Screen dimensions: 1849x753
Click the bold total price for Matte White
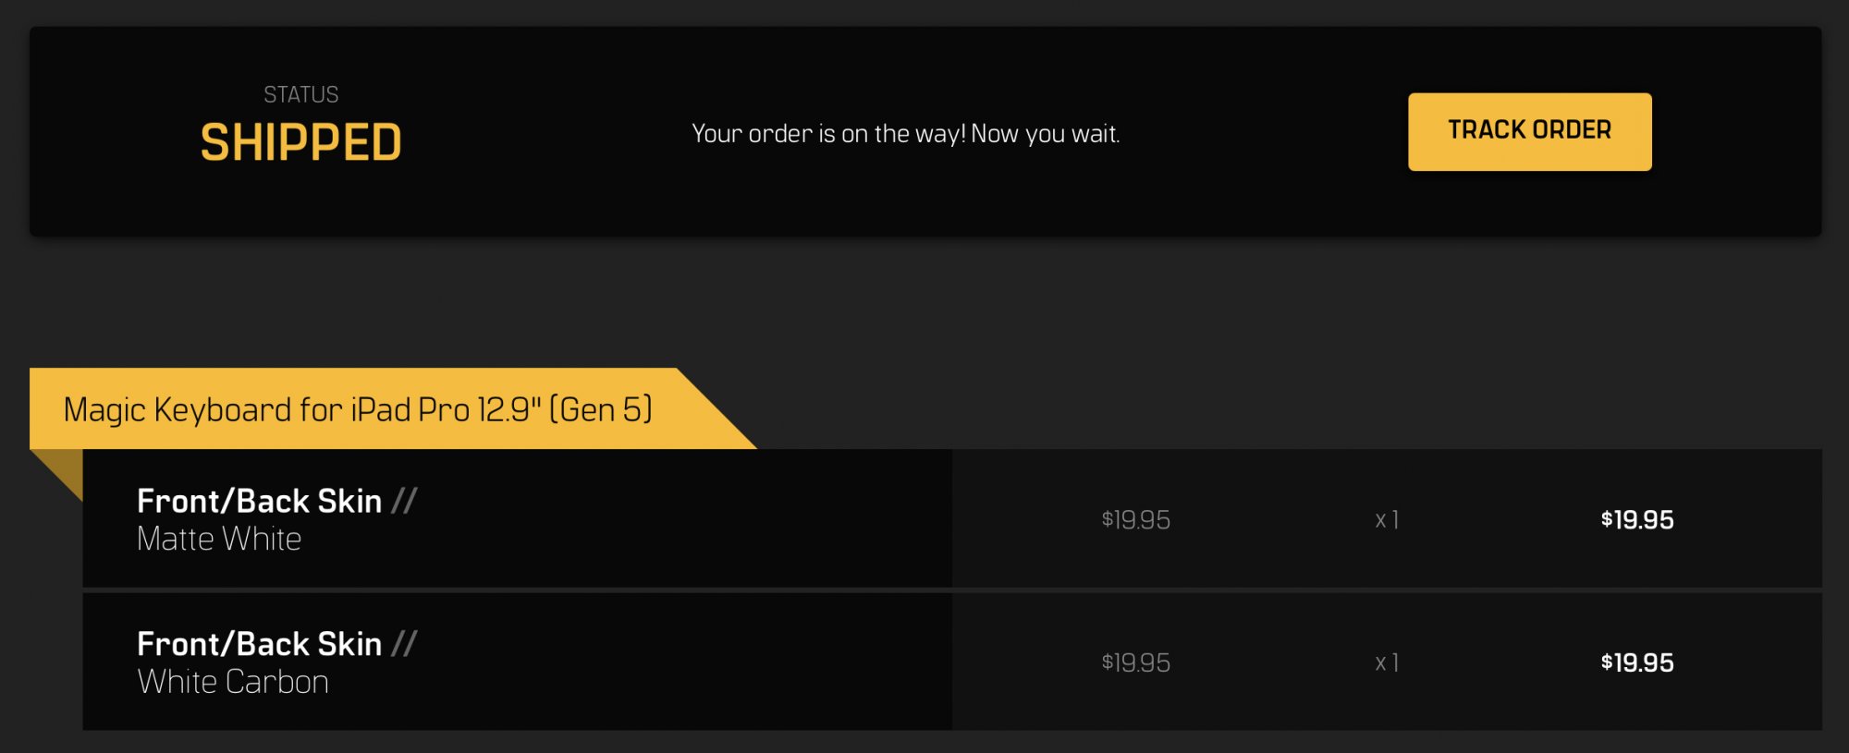(1637, 520)
